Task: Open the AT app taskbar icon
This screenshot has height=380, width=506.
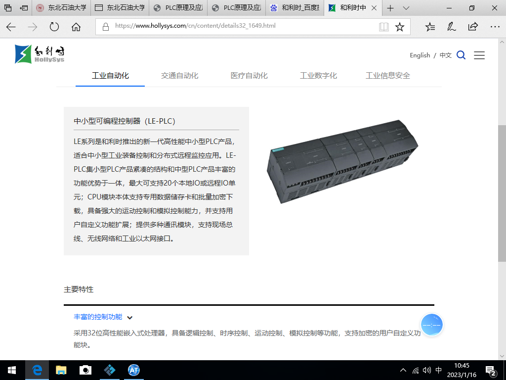Action: 133,370
